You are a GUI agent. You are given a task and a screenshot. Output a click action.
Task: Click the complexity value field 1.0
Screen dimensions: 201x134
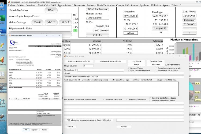tap(160, 32)
